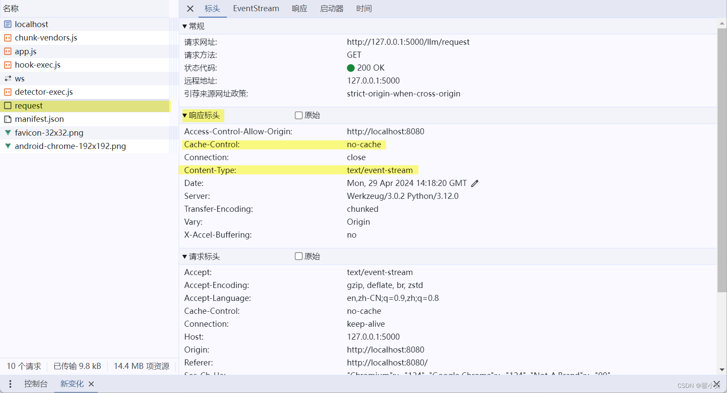This screenshot has height=393, width=727.
Task: Enable 原始 view for 响应标头
Action: [298, 115]
